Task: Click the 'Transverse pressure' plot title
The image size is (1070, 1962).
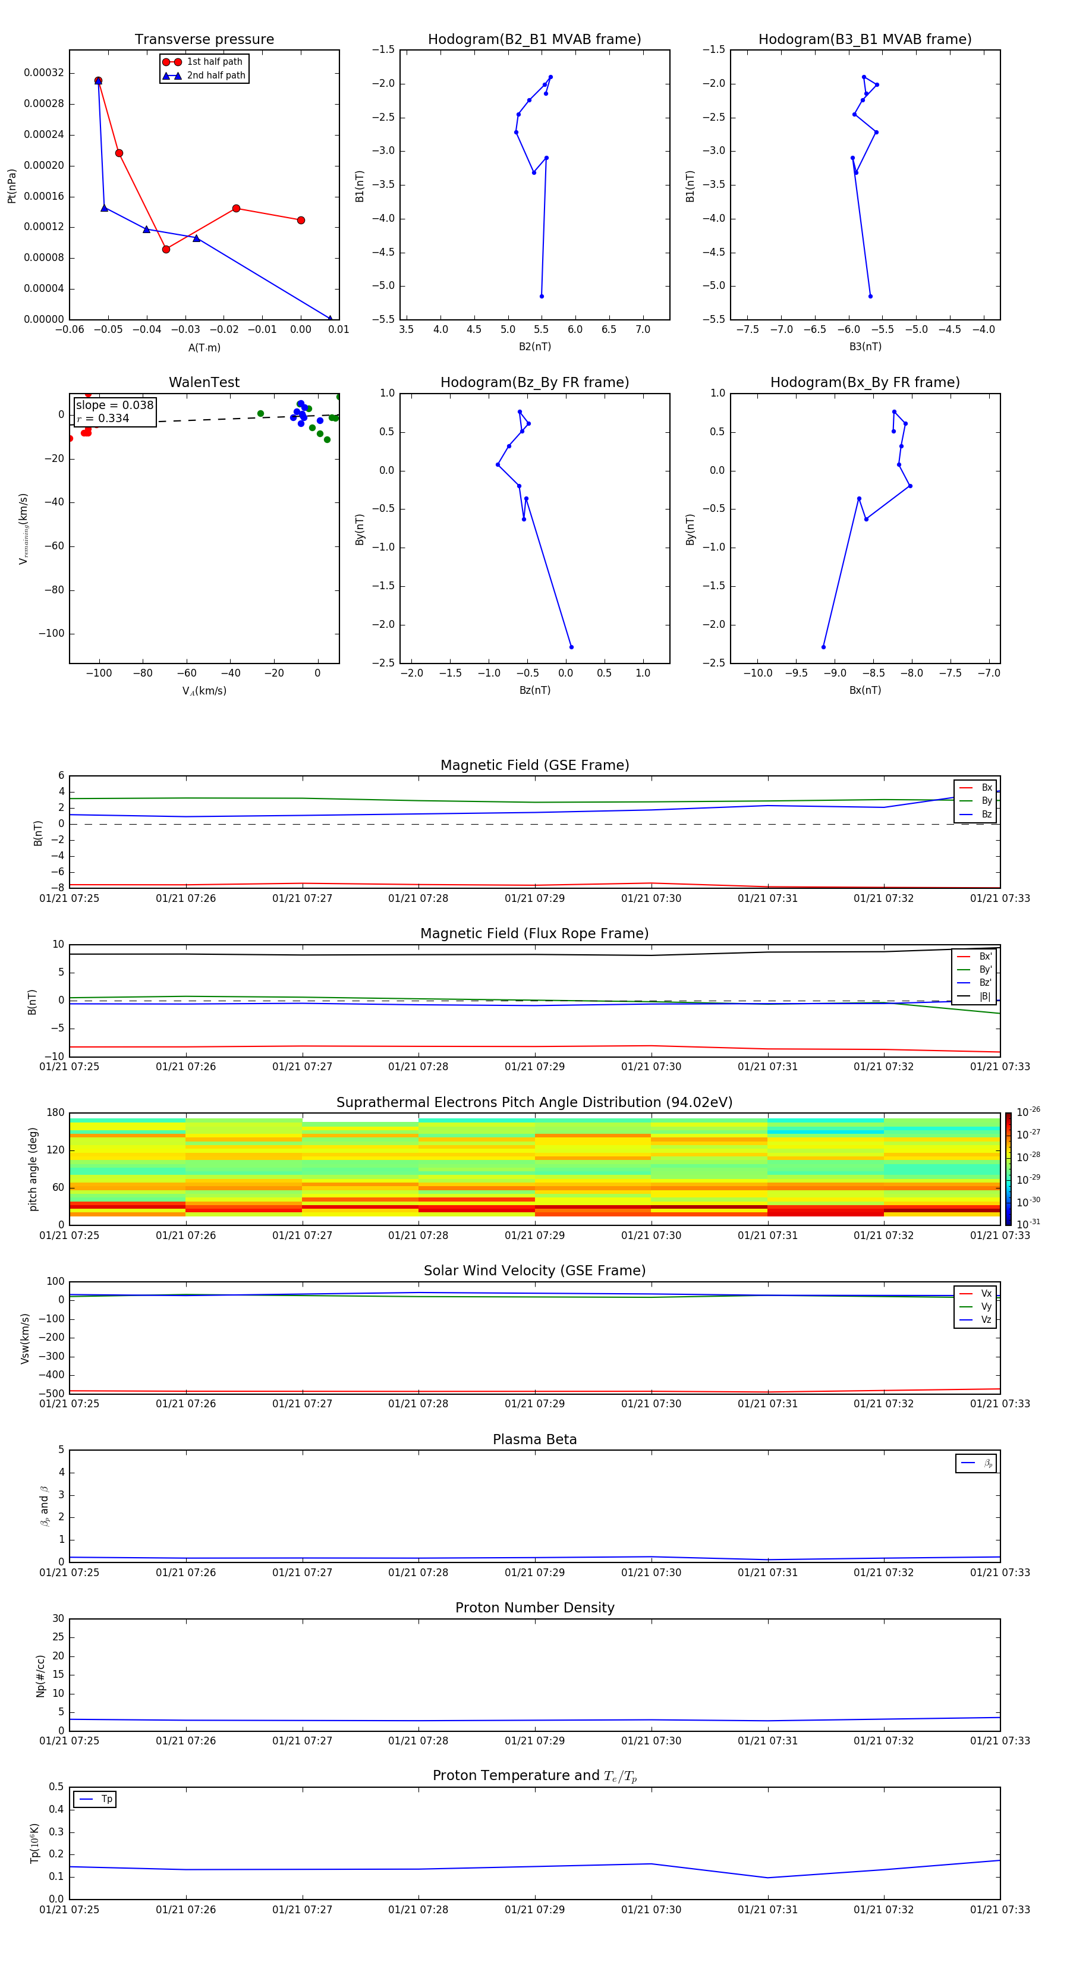Action: [x=204, y=40]
